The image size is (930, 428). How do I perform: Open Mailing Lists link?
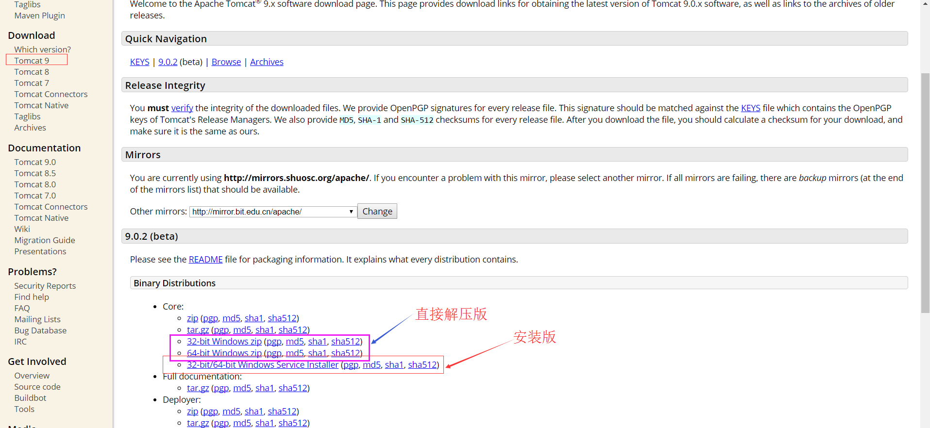[37, 319]
